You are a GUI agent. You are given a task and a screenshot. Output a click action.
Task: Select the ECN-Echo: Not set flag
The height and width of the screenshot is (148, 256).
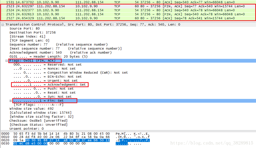[47, 77]
